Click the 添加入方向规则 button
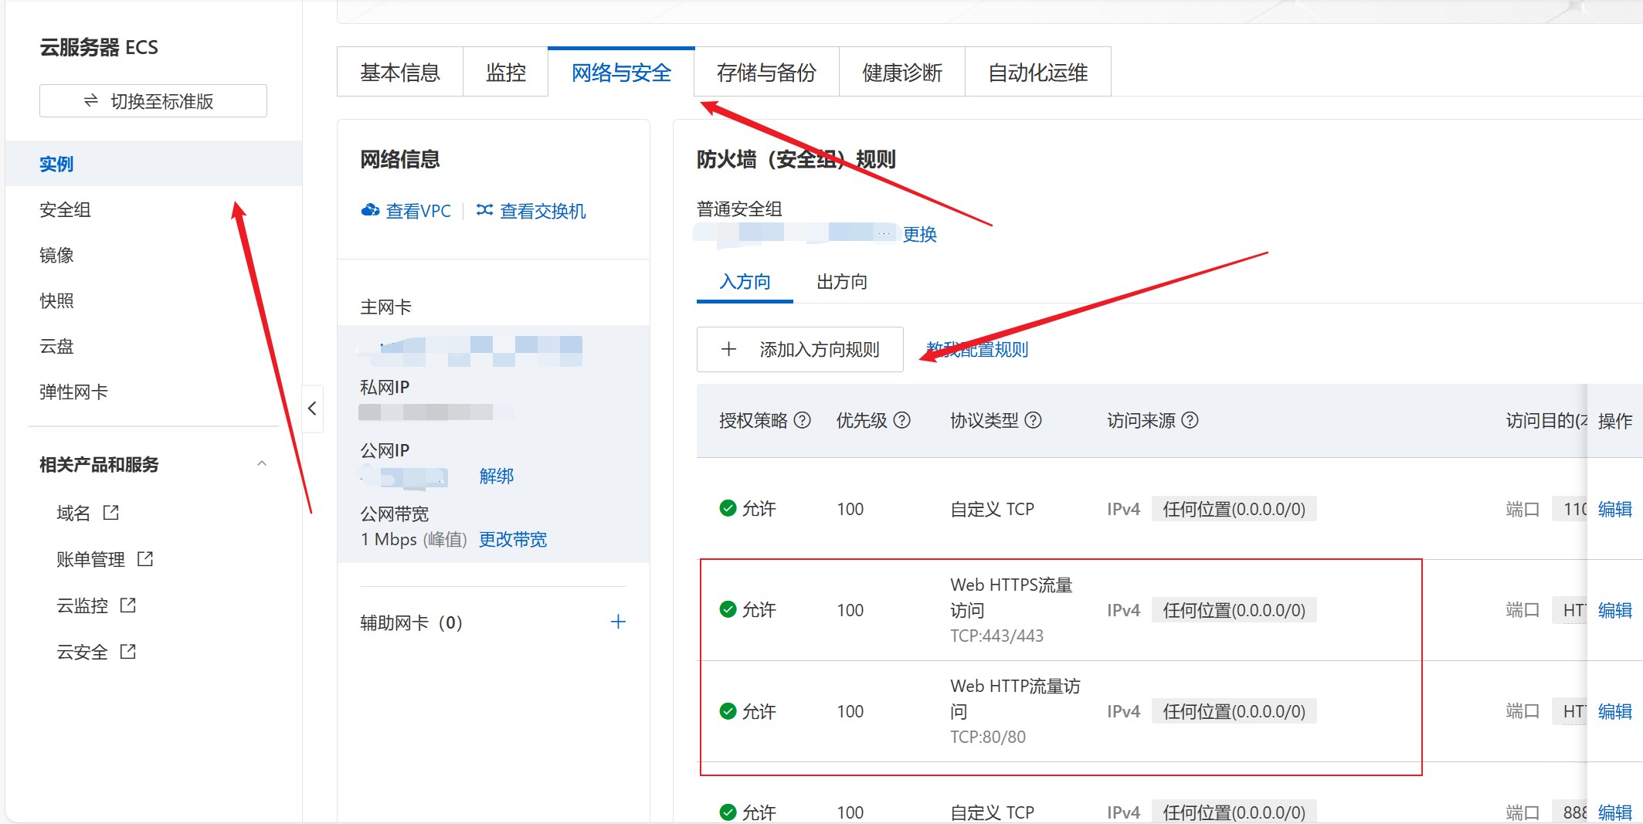The height and width of the screenshot is (824, 1643). pos(800,349)
